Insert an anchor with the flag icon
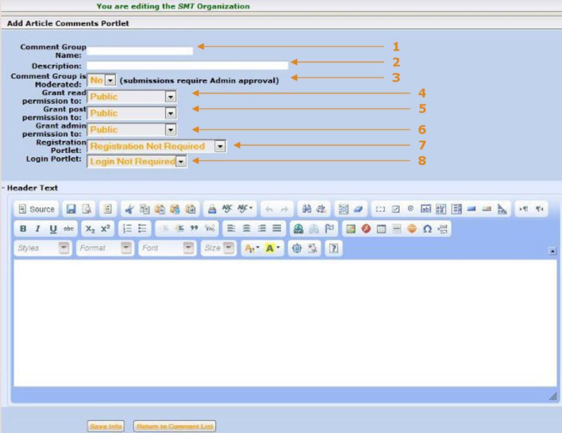The height and width of the screenshot is (433, 562). click(329, 229)
